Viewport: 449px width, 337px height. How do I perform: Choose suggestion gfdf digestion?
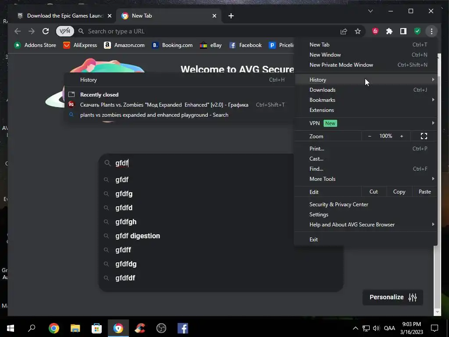138,236
